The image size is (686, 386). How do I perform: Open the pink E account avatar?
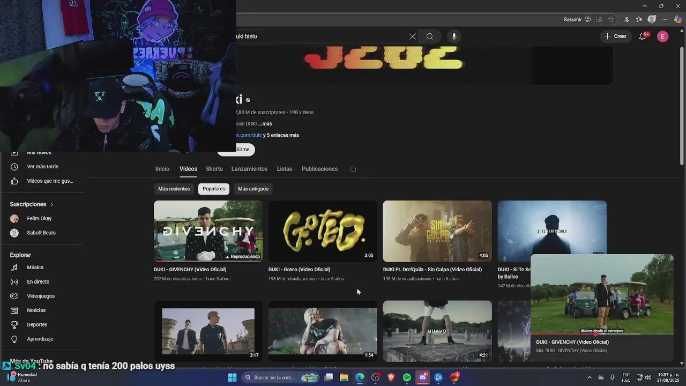pos(663,36)
